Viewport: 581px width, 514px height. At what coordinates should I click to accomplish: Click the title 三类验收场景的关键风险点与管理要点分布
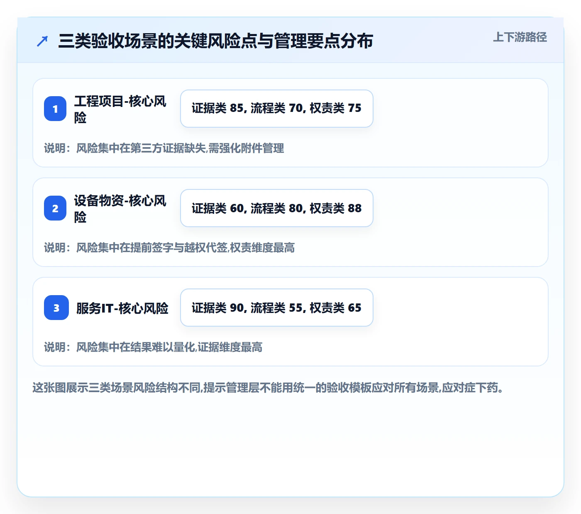215,41
